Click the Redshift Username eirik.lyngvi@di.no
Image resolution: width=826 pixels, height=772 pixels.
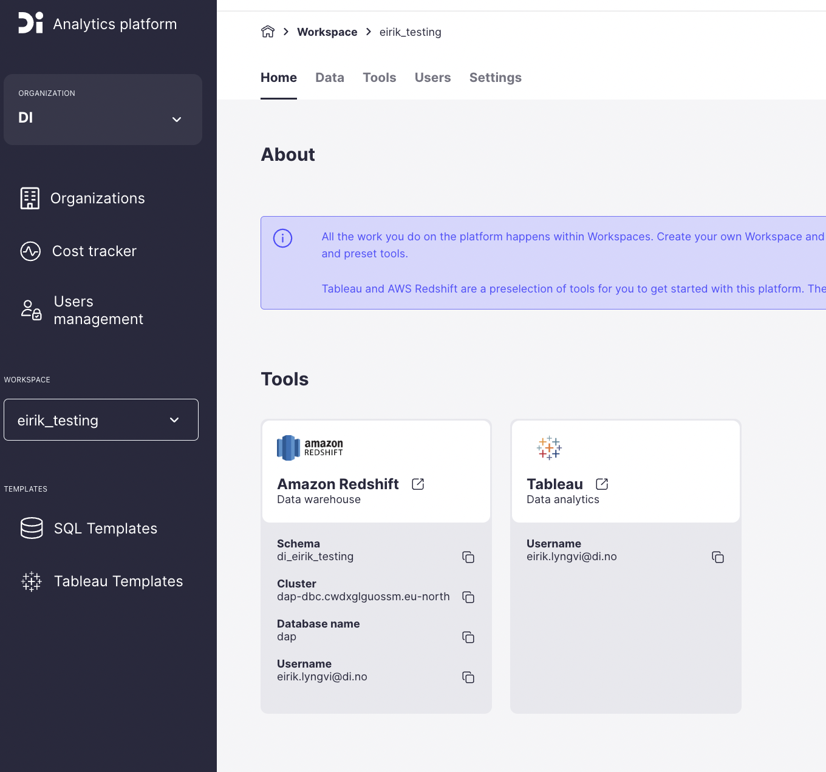322,677
